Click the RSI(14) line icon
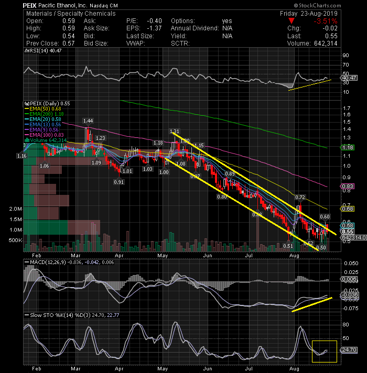 tap(26, 51)
